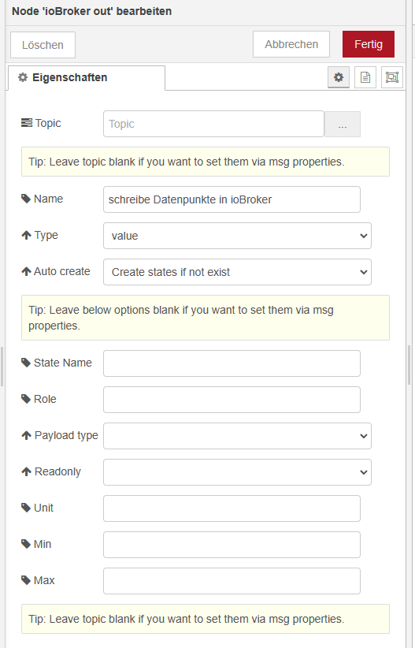Screen dimensions: 415x648
Task: Click the tag icon beside Max
Action: click(26, 581)
